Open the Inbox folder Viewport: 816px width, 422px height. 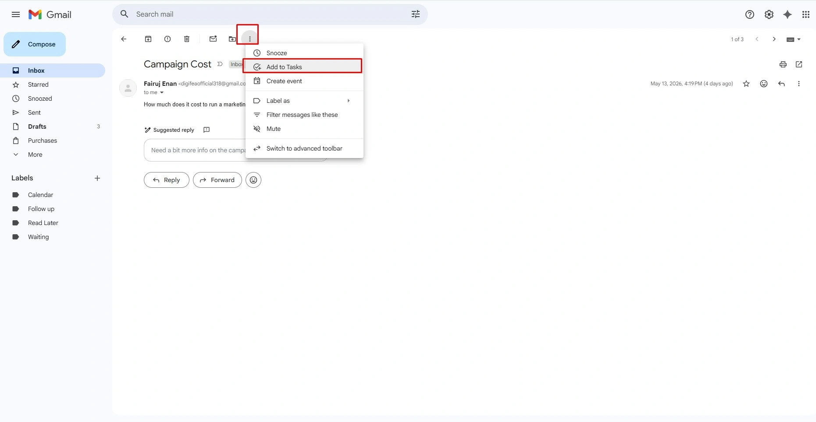(x=53, y=70)
